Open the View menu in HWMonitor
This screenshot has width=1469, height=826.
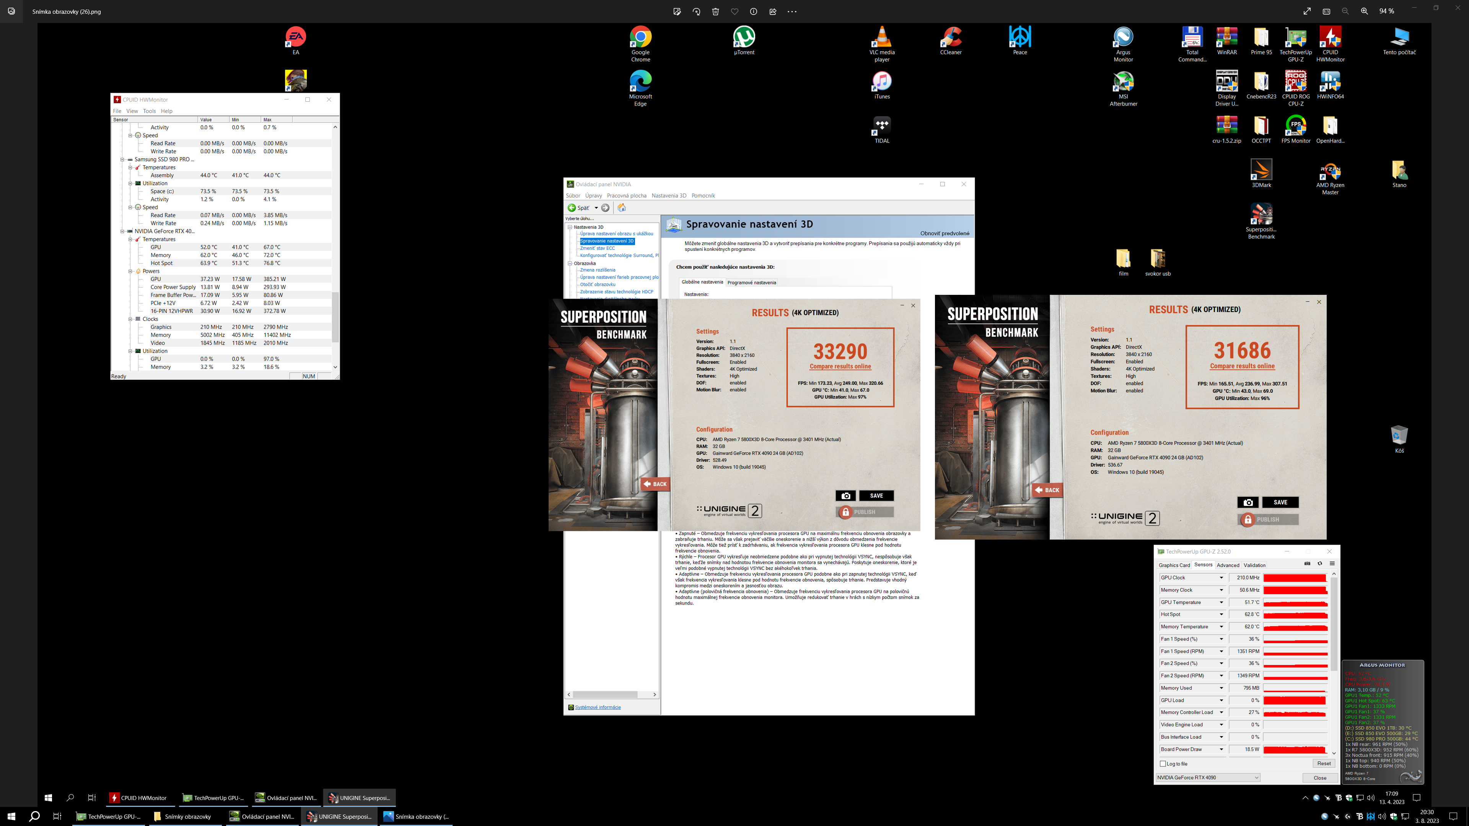[x=132, y=111]
